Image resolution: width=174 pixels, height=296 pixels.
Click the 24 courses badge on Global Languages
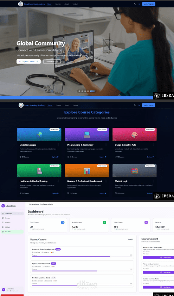[x=54, y=130]
